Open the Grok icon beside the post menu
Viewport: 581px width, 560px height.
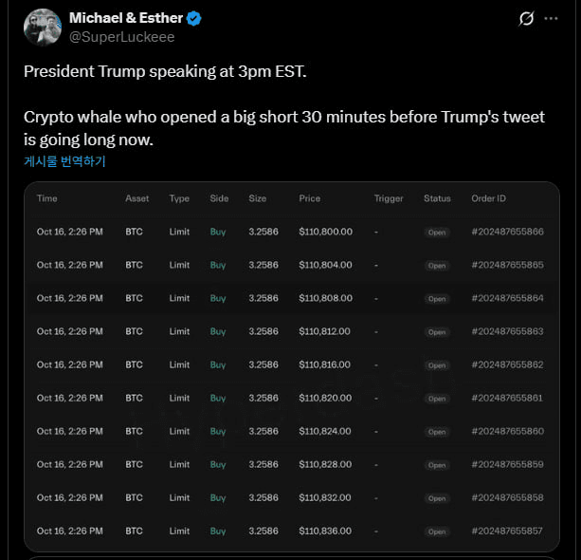pos(527,19)
